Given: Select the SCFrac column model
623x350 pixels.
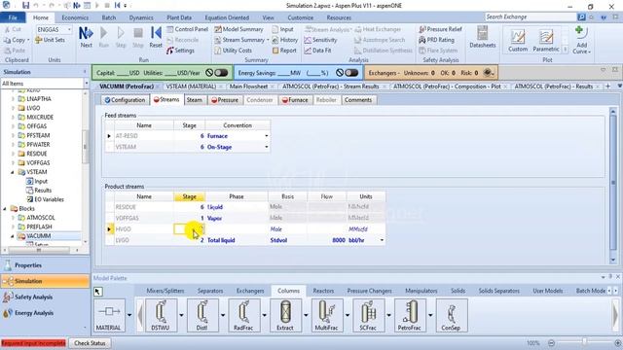Looking at the screenshot, I should pos(368,315).
